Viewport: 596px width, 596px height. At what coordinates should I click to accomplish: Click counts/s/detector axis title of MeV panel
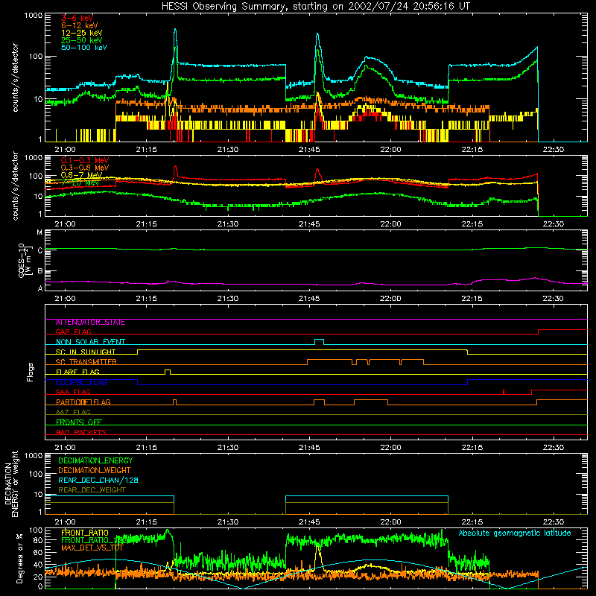coord(15,186)
